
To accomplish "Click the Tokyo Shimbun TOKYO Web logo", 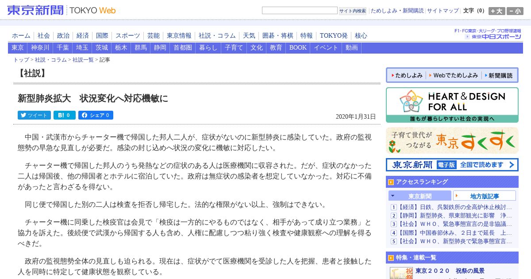I will pyautogui.click(x=61, y=10).
